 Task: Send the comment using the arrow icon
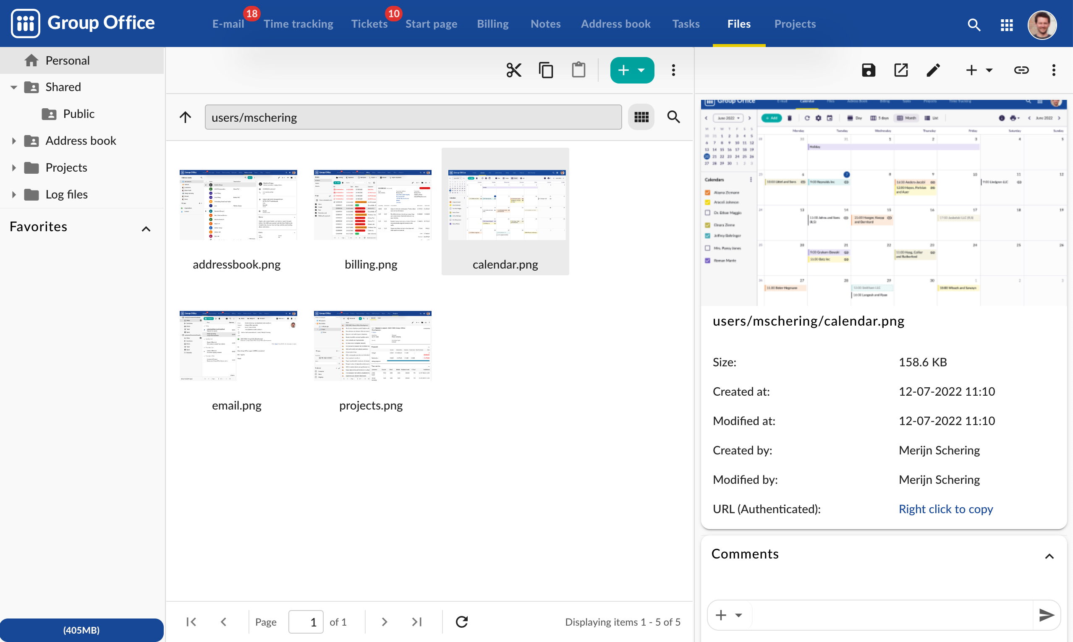point(1047,614)
